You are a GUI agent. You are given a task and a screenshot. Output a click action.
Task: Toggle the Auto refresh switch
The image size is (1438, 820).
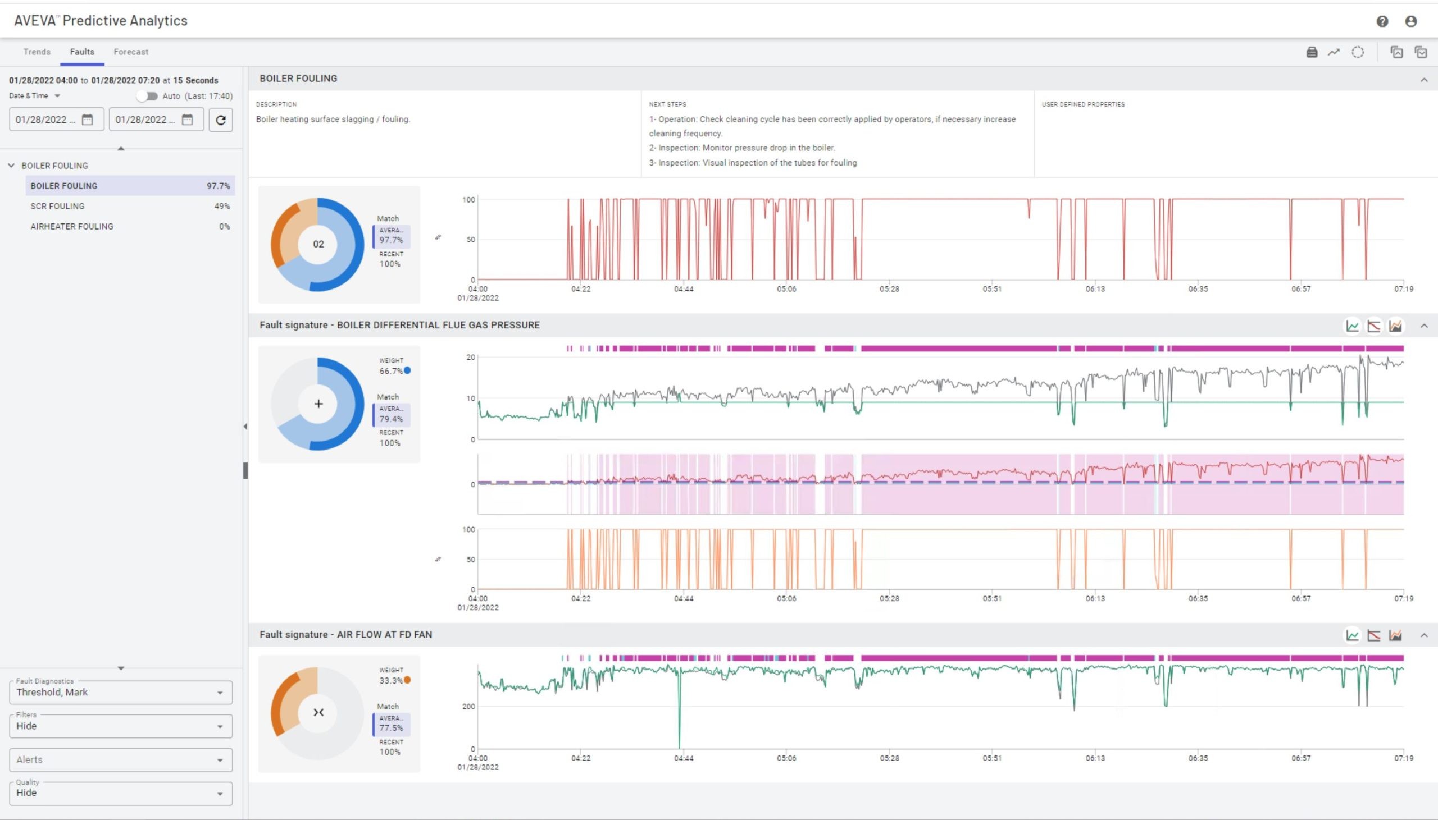[147, 97]
